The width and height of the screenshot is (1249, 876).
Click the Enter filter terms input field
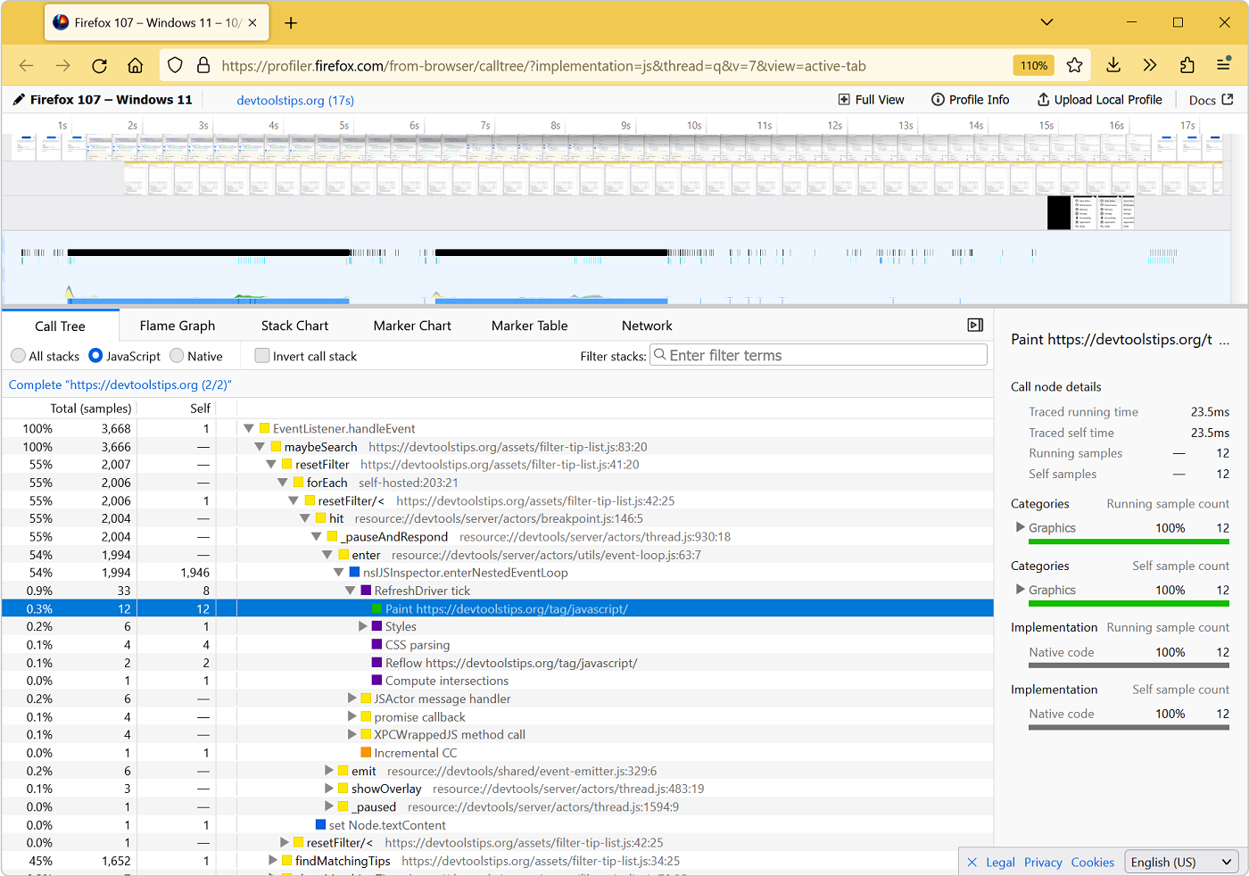pos(817,354)
